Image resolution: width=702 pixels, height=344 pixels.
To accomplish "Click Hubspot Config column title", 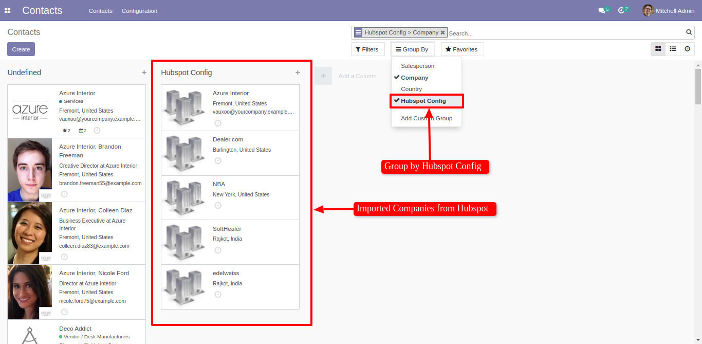I will pos(186,73).
